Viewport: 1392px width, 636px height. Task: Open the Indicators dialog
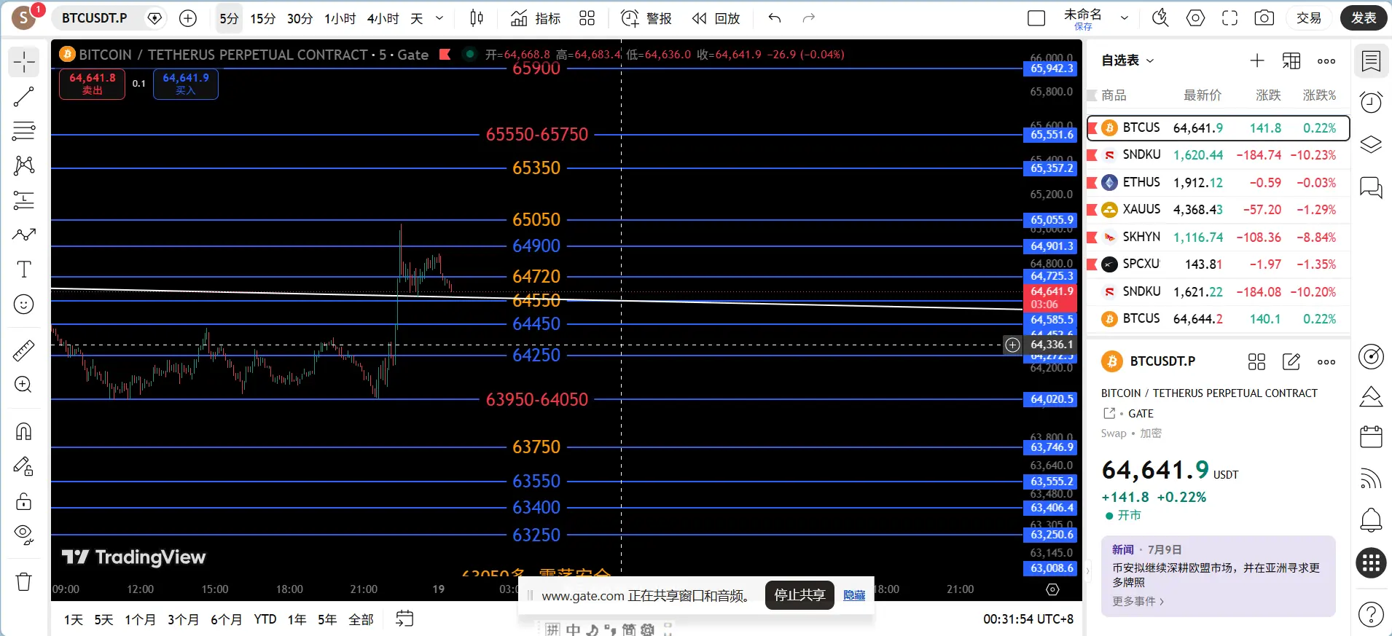535,18
